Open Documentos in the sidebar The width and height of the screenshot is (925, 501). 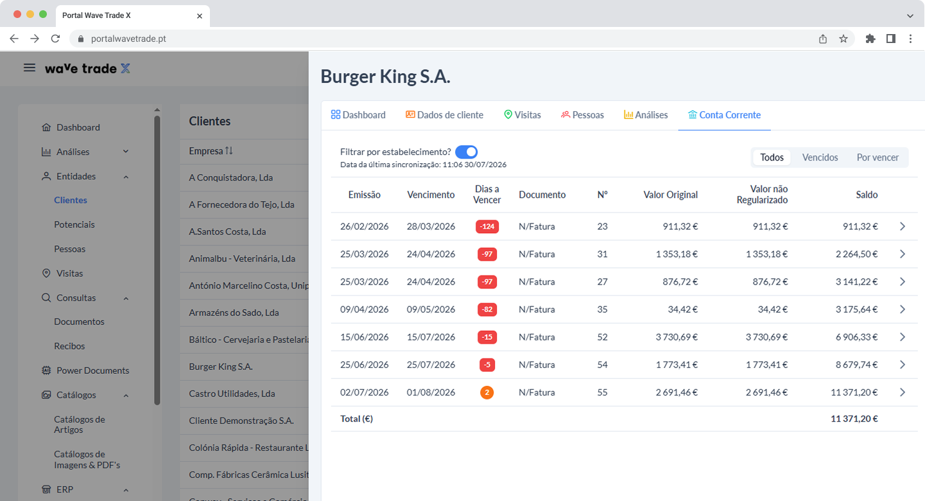79,321
